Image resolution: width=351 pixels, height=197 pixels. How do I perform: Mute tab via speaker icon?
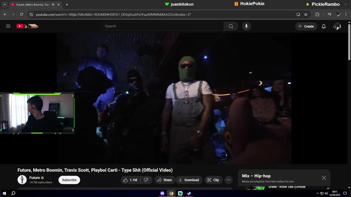point(53,5)
